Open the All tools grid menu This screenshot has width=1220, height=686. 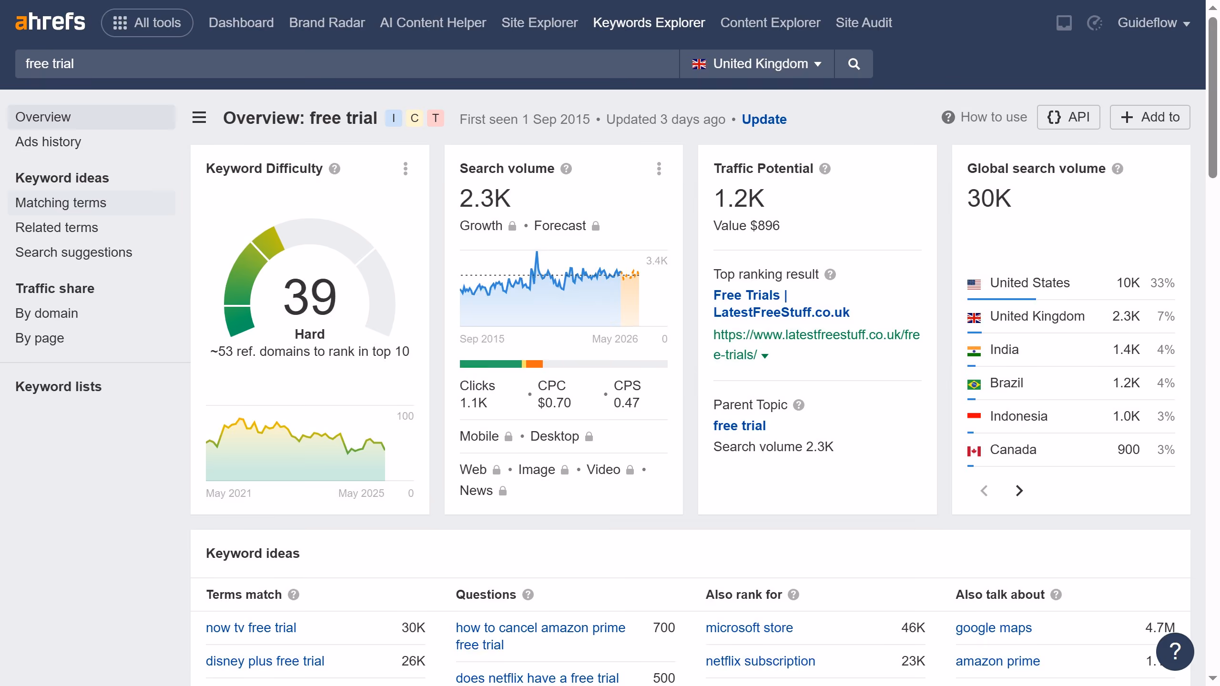(147, 22)
